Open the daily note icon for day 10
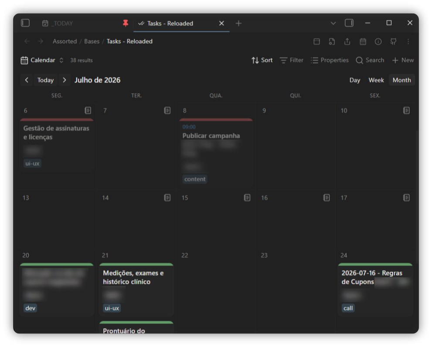Screen dimensions: 432x347 click(406, 111)
